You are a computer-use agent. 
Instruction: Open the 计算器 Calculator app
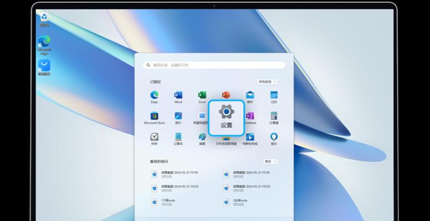click(274, 118)
